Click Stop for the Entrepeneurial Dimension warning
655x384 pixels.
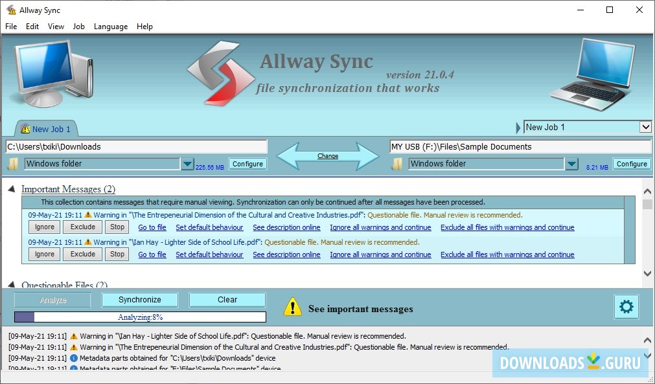117,227
